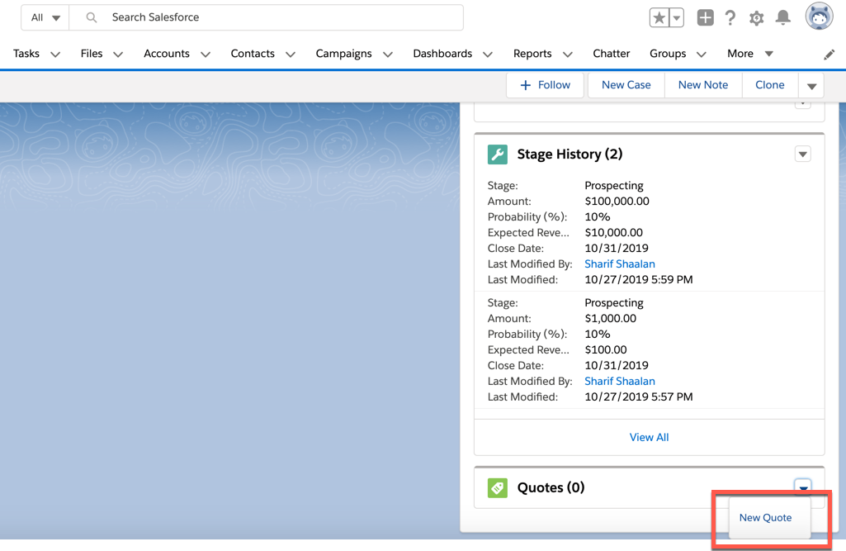Viewport: 846px width, 551px height.
Task: Click the Stage History wrench icon
Action: click(498, 154)
